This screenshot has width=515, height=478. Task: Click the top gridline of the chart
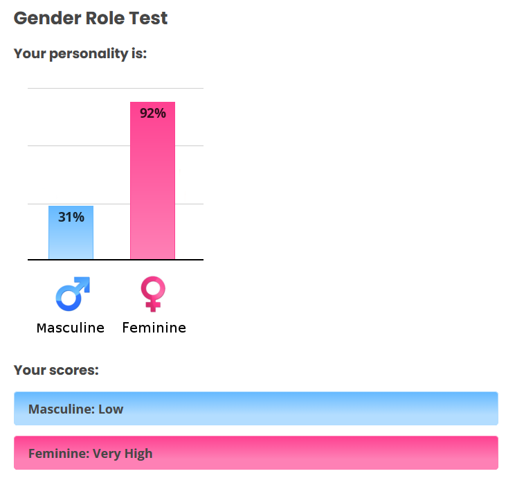coord(116,88)
